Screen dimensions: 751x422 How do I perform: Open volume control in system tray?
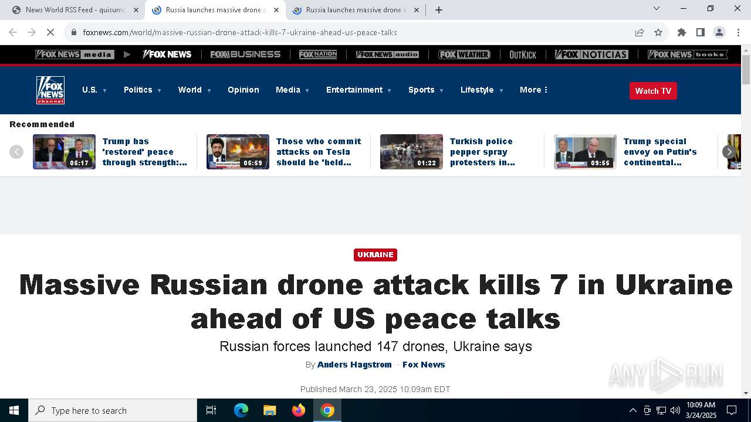click(675, 410)
